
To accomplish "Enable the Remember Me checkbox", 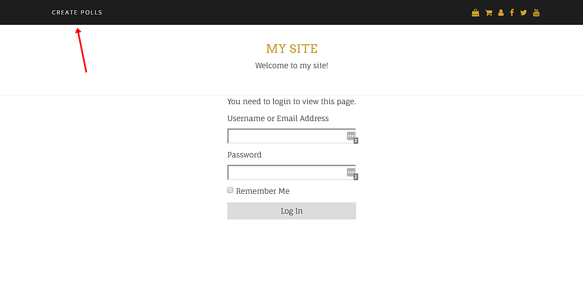I will pyautogui.click(x=230, y=190).
